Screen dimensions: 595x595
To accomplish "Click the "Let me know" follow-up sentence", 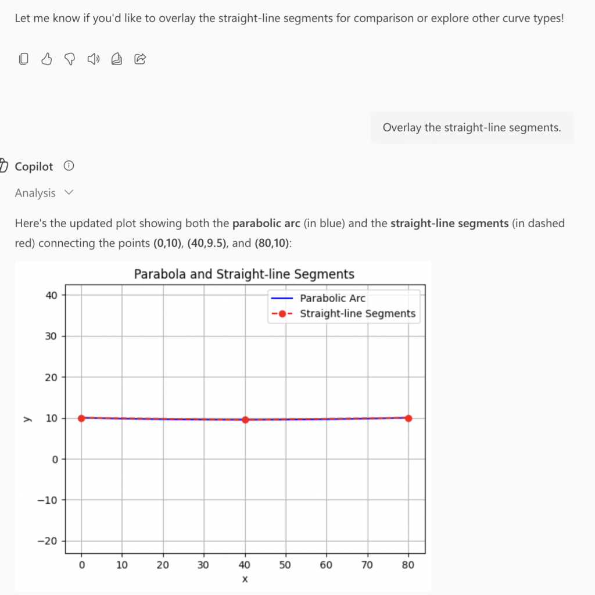I will coord(289,18).
